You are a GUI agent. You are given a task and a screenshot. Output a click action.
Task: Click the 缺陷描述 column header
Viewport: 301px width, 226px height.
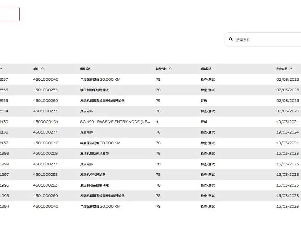206,69
